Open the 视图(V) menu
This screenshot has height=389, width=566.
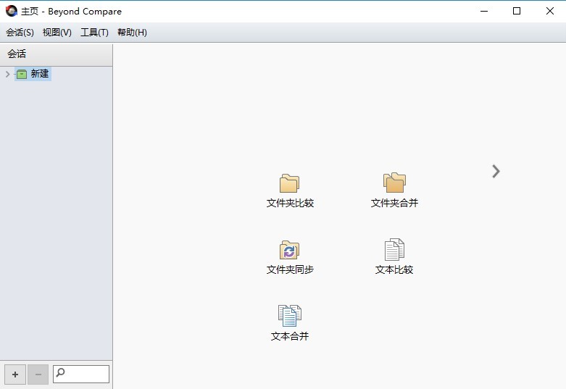click(57, 33)
